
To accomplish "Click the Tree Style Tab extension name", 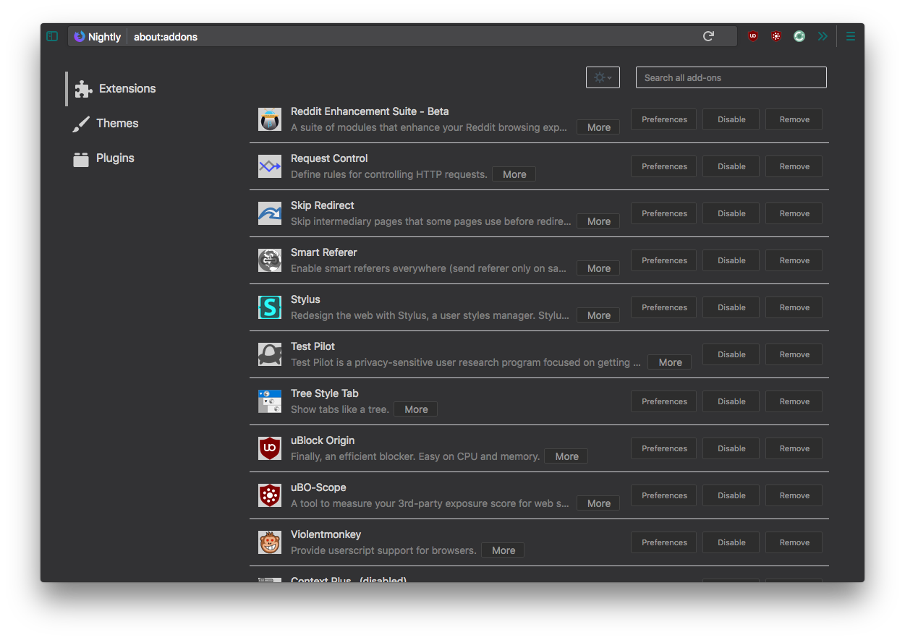I will point(325,393).
